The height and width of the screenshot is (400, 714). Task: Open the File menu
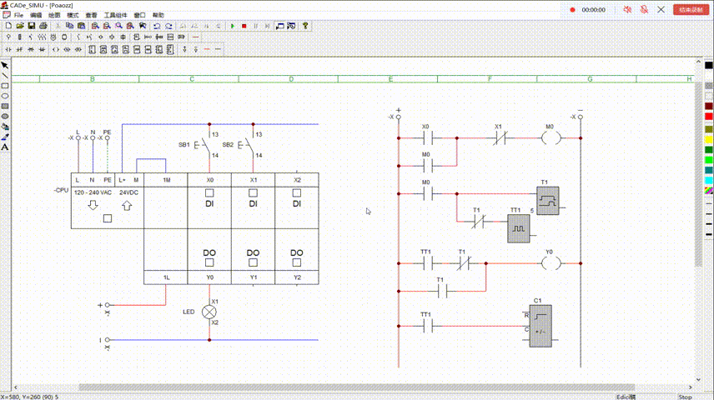[x=18, y=15]
